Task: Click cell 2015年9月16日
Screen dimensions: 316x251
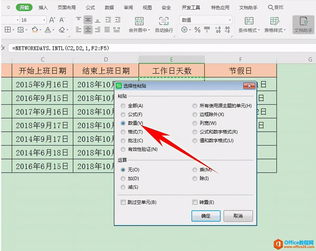Action: [43, 85]
